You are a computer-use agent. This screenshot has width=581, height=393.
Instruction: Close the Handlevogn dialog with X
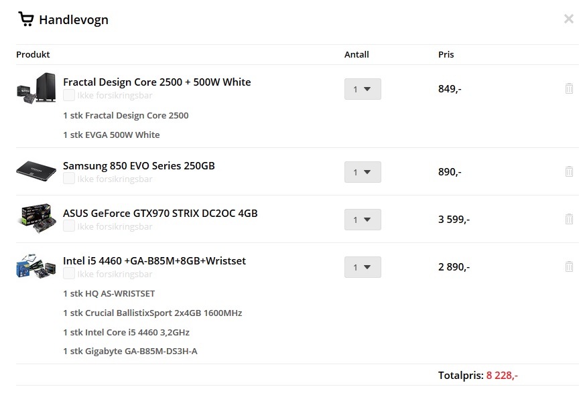click(x=569, y=19)
